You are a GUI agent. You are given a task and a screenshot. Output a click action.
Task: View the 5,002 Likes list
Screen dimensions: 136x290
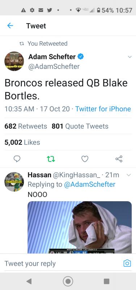pos(22,142)
